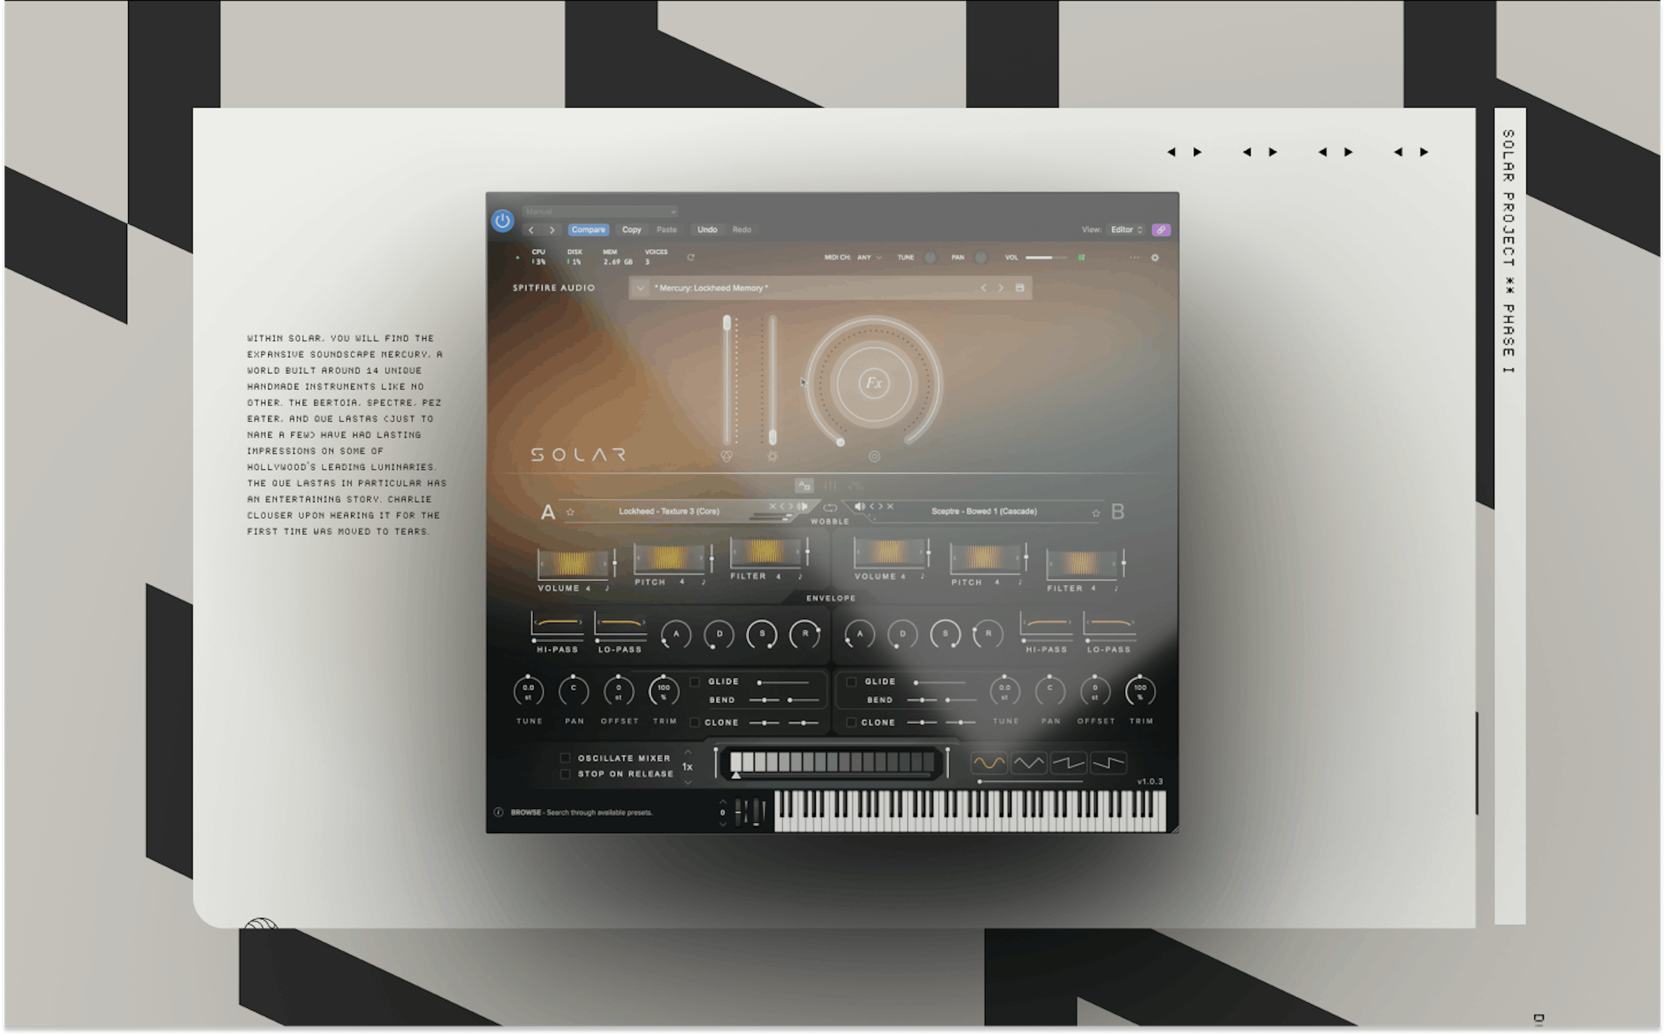1665x1036 pixels.
Task: Open the Manual preset dropdown at top
Action: (x=600, y=212)
